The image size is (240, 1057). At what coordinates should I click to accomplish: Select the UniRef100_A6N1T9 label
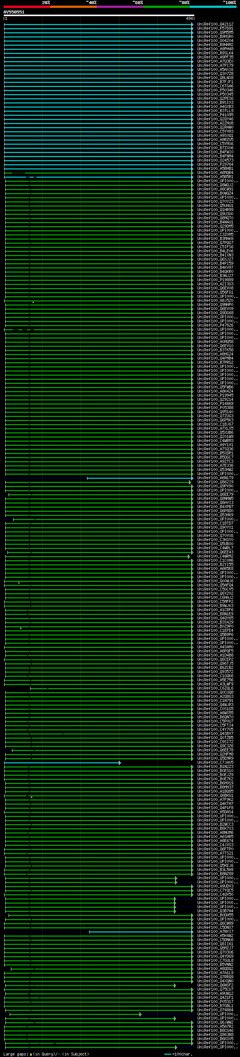[215, 478]
